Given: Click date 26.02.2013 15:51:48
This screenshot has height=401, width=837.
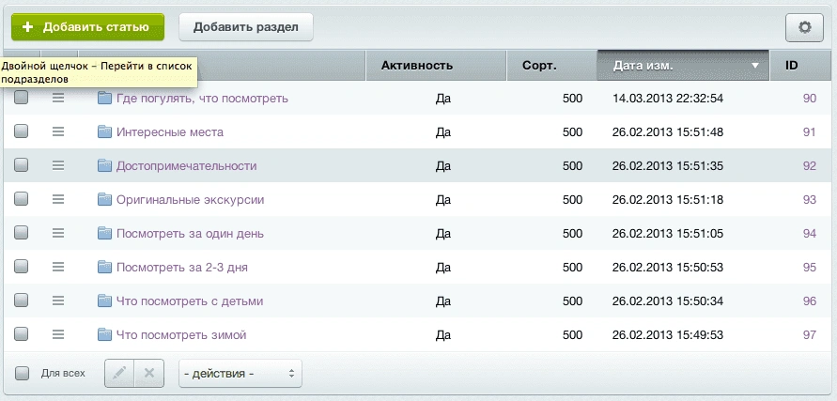Looking at the screenshot, I should (x=668, y=131).
